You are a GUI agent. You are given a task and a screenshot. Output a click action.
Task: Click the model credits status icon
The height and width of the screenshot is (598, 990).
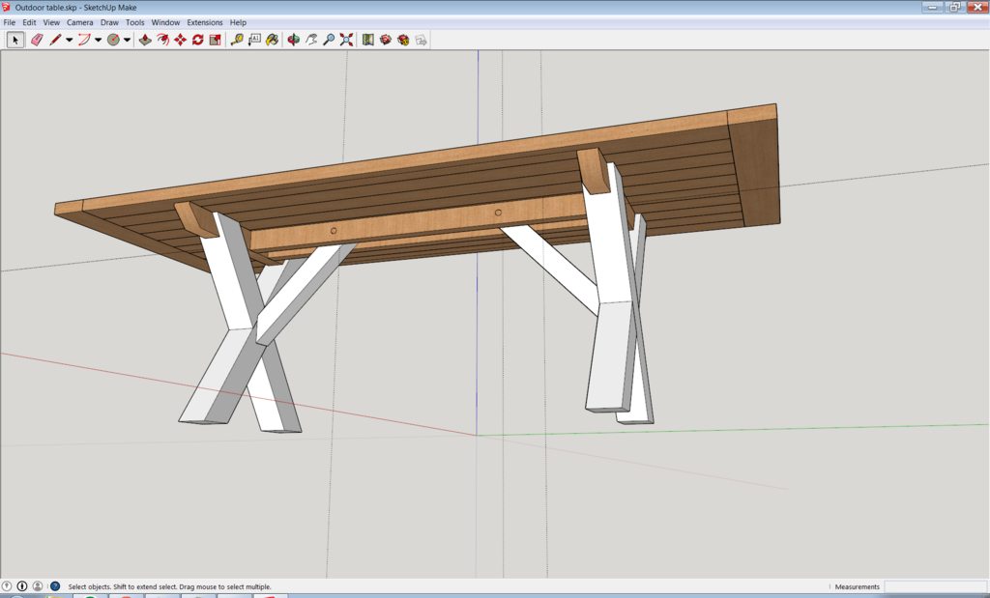(22, 586)
